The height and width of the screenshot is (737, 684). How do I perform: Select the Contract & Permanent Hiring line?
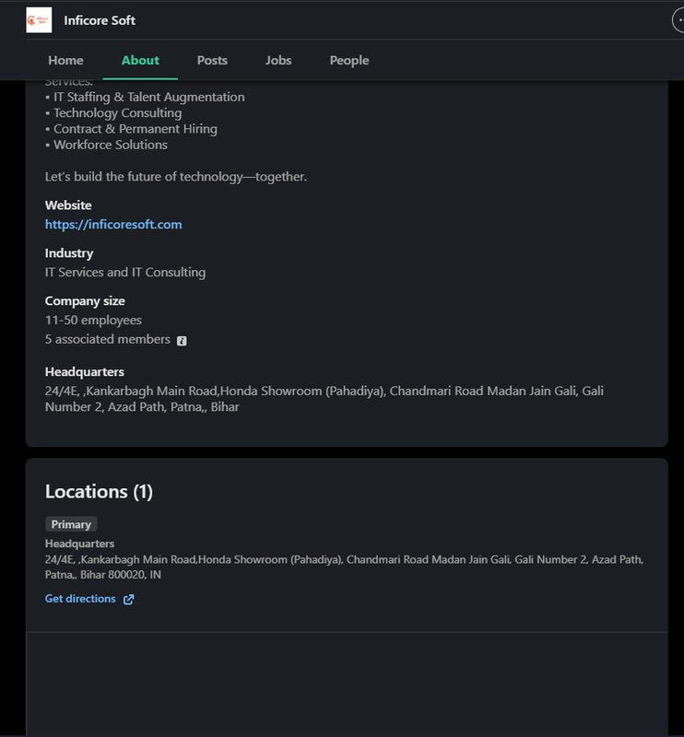coord(131,129)
